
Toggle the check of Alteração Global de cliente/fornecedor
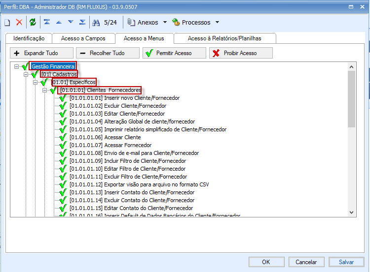[x=63, y=121]
